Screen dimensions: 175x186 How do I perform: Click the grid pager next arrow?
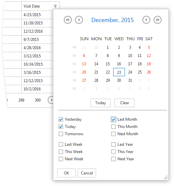[51, 100]
